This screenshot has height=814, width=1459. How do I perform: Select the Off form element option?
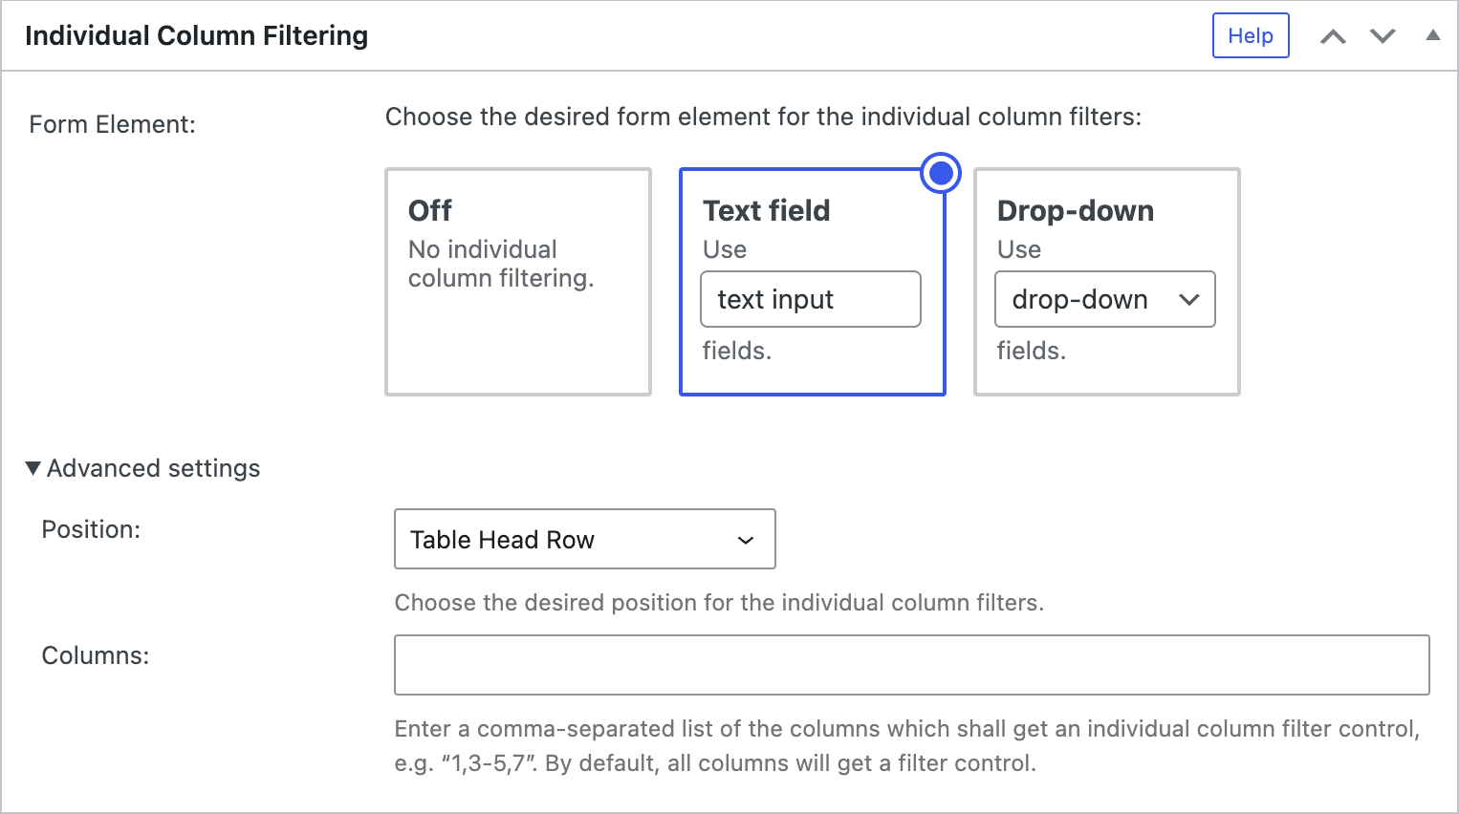coord(517,282)
